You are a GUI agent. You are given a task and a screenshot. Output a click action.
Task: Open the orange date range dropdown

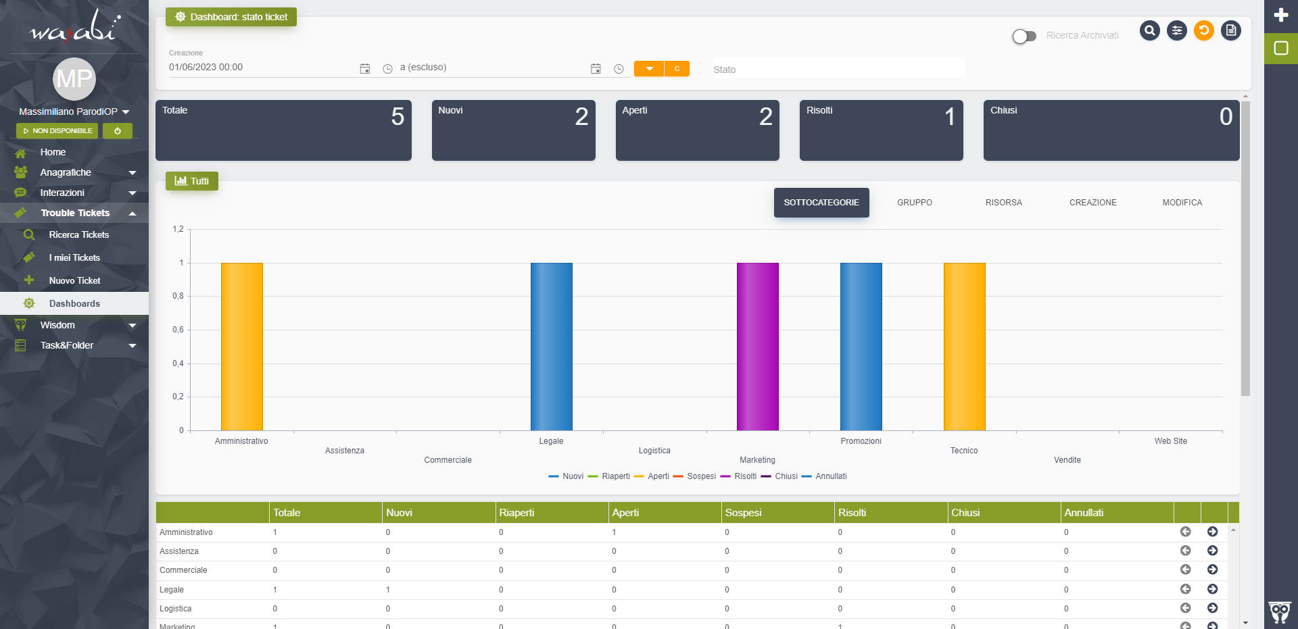pos(649,69)
